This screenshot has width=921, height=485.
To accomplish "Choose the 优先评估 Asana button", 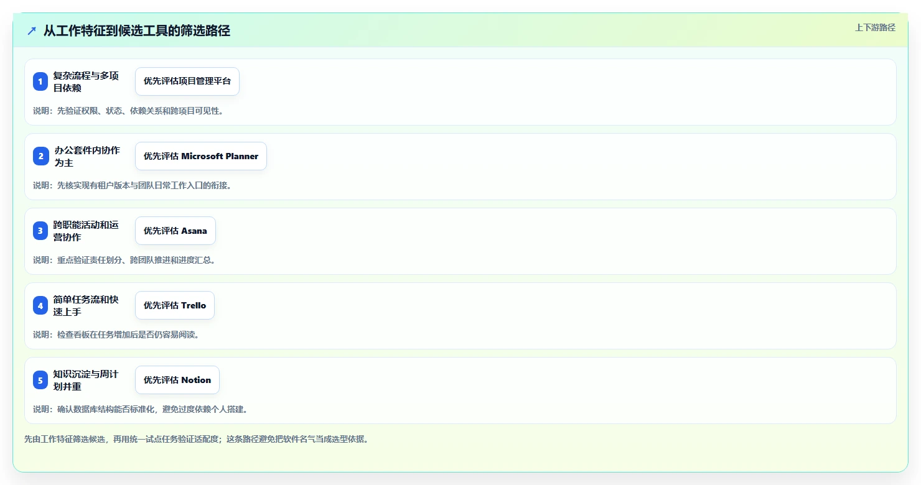I will 175,231.
